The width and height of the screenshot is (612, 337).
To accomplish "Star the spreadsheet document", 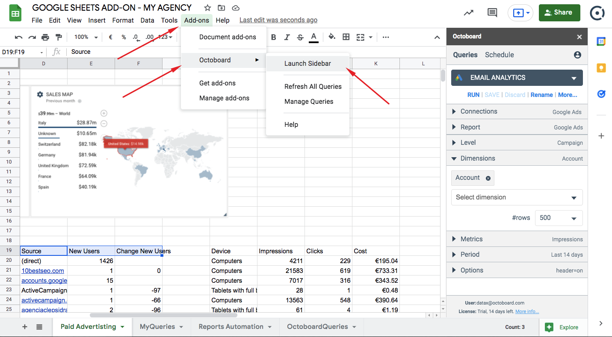I will (x=207, y=8).
